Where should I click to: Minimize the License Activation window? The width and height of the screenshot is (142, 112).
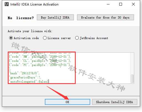click(108, 4)
